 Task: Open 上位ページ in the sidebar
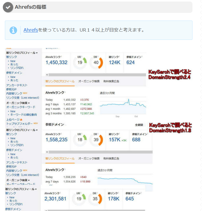coord(13,120)
